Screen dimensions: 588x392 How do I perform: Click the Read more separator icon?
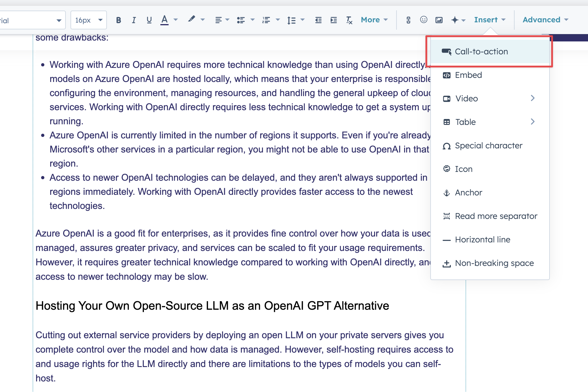click(446, 216)
